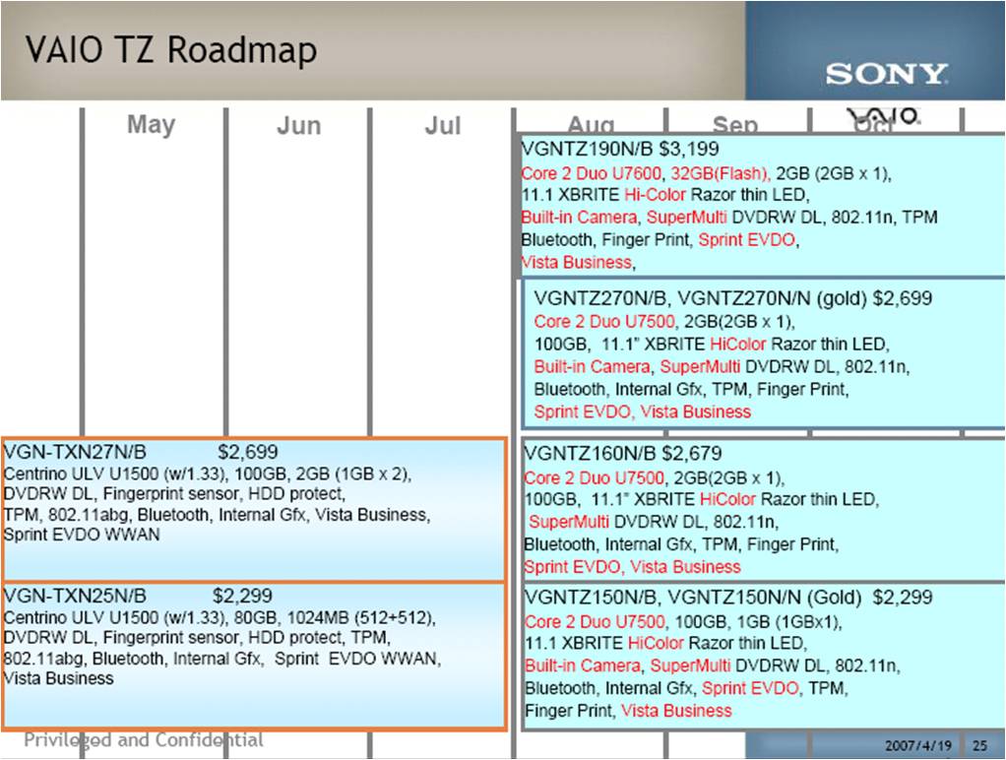1006x760 pixels.
Task: Click VGN-TXN25N/B model name
Action: [x=75, y=596]
